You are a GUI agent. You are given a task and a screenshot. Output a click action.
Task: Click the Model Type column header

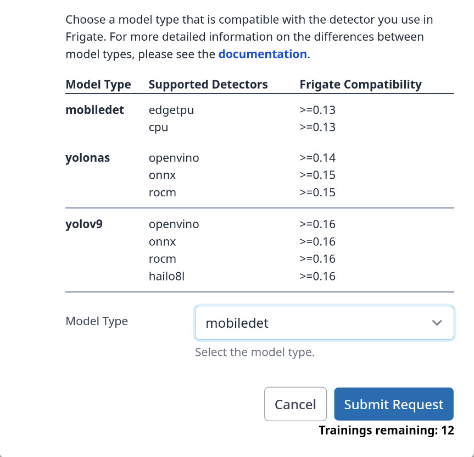click(x=98, y=84)
